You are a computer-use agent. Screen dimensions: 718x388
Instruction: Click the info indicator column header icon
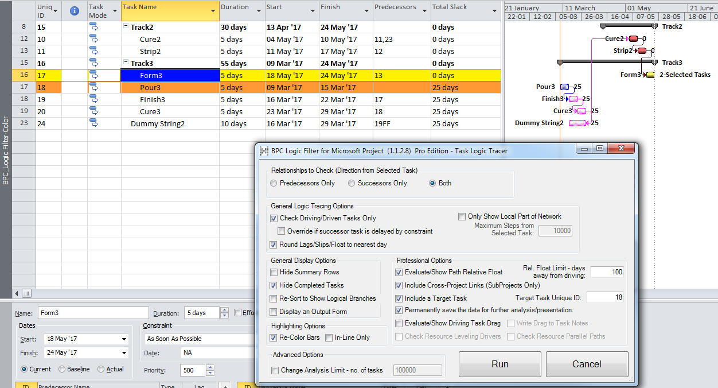coord(74,10)
